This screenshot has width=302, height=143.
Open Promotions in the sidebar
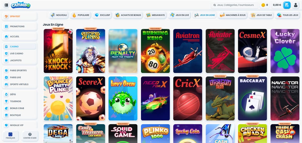pos(20,26)
